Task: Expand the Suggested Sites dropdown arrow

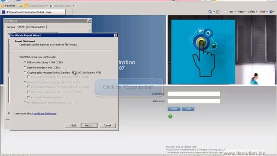Action: [x=47, y=6]
